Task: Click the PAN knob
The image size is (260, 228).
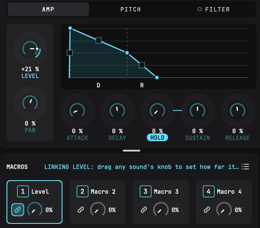Action: (x=30, y=103)
